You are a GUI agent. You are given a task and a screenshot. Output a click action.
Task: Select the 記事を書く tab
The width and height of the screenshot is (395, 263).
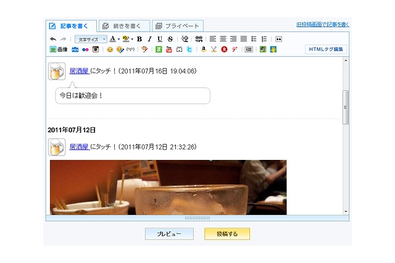point(72,26)
